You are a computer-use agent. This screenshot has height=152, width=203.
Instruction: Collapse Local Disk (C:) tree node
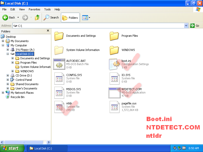8,54
